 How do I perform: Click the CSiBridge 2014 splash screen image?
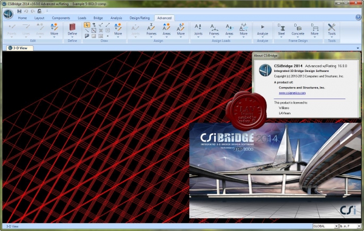(275, 171)
